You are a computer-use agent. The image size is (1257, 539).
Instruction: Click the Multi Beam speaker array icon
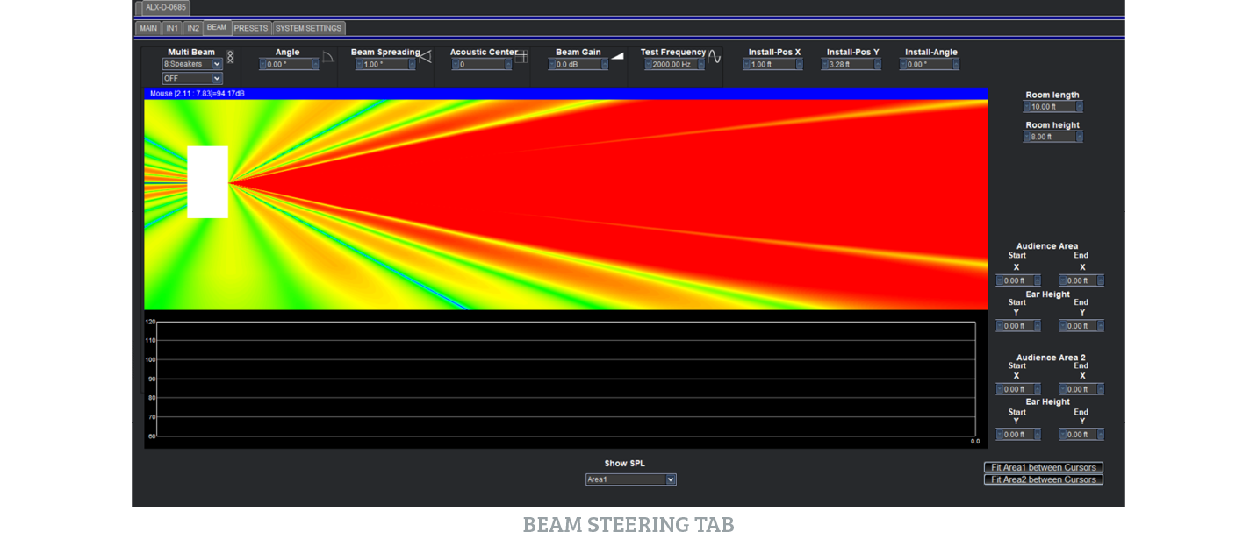pos(230,57)
